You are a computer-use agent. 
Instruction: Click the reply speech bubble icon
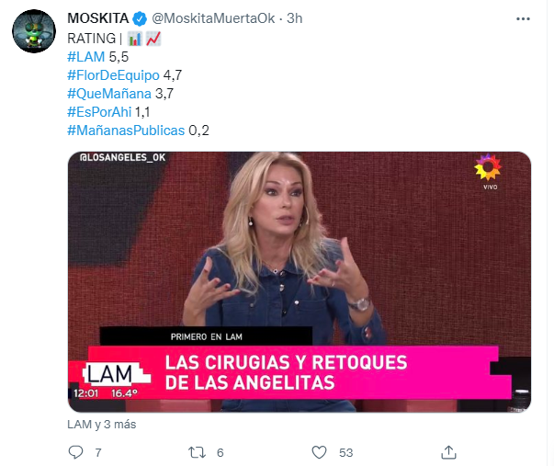coord(75,452)
